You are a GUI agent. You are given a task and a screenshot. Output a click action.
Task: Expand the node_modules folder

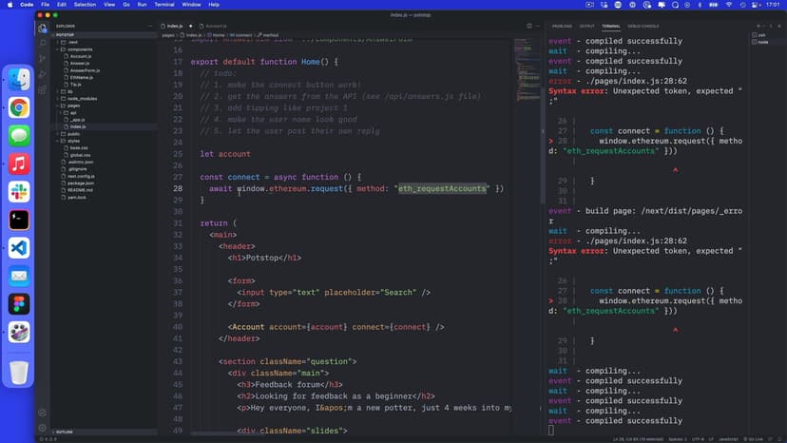pos(81,98)
